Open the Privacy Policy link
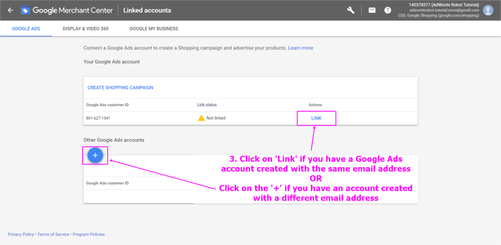Screen dimensions: 501x245 coord(21,234)
